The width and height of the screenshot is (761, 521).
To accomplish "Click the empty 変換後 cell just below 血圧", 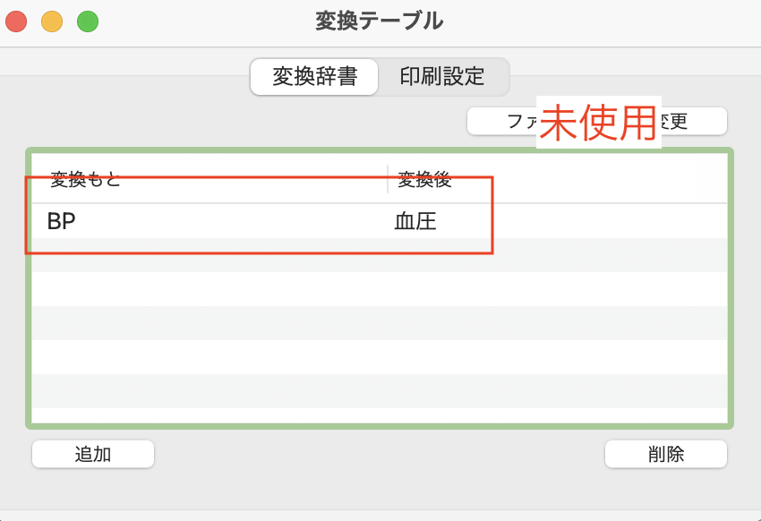I will pyautogui.click(x=555, y=255).
